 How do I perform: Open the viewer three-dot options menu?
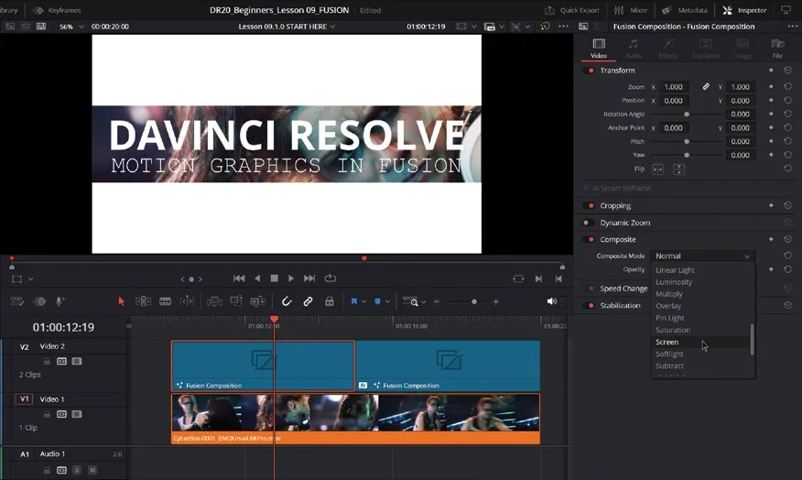564,27
